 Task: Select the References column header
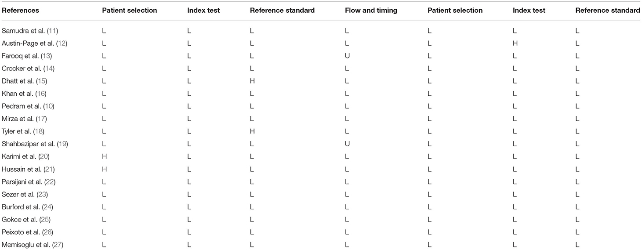20,10
